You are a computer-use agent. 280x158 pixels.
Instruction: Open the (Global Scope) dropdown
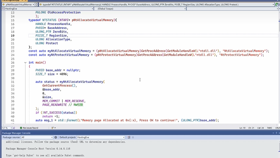tap(140, 9)
